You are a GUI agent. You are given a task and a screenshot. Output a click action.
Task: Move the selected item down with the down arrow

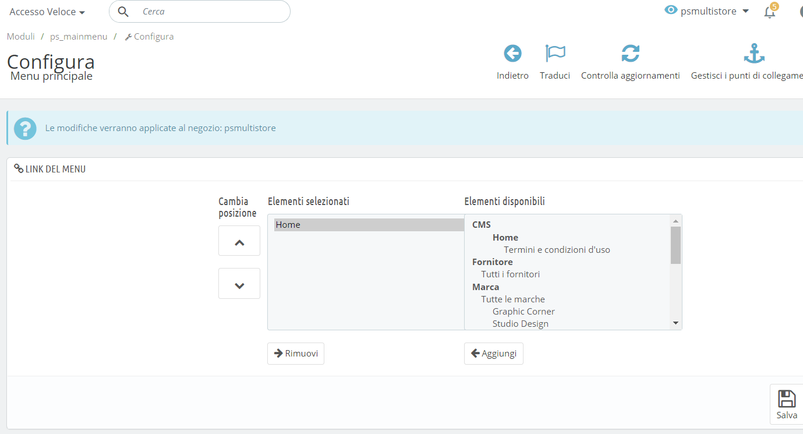[x=239, y=283]
